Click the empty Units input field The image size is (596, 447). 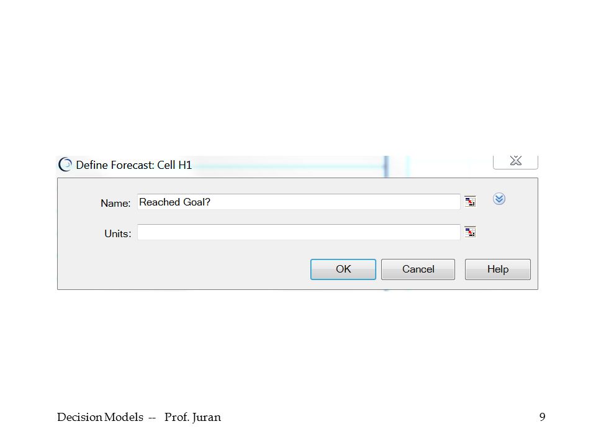click(x=299, y=232)
